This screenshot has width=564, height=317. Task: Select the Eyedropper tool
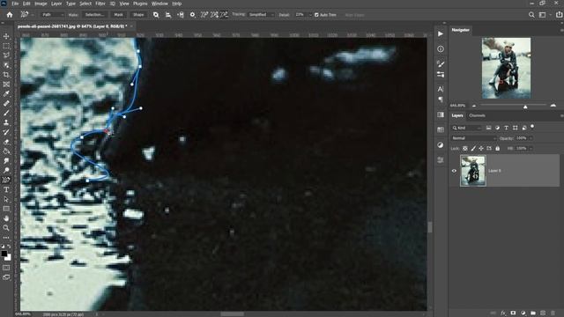(x=6, y=94)
